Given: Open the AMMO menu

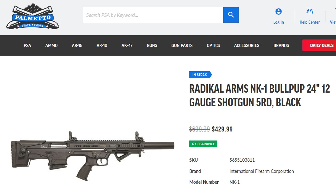Looking at the screenshot, I should point(51,45).
